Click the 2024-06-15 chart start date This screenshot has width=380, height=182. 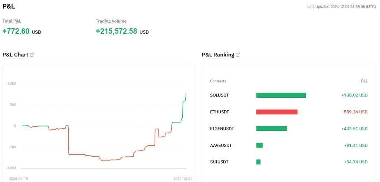pyautogui.click(x=19, y=179)
